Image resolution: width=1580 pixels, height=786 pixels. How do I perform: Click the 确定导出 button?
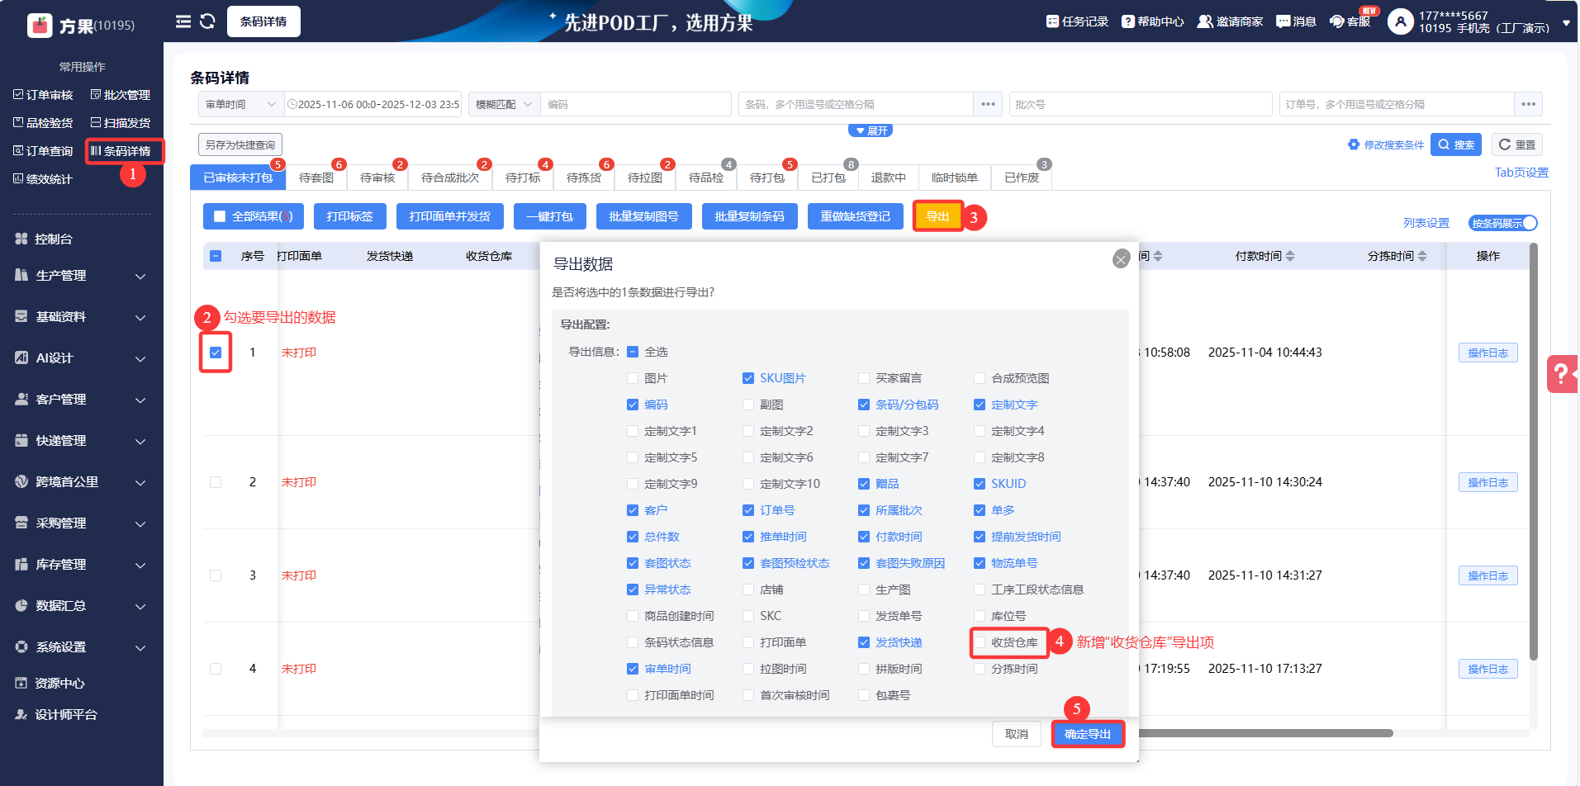pos(1087,734)
